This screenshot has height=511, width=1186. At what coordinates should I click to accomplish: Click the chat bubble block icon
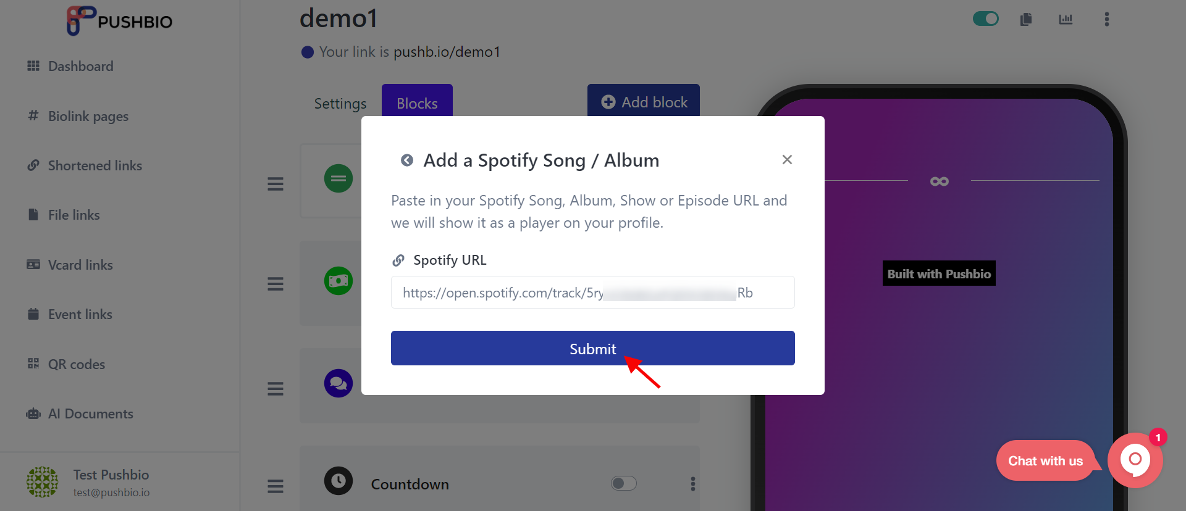pyautogui.click(x=339, y=383)
